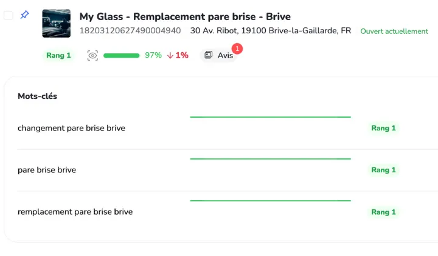438x256 pixels.
Task: Click the listing ID number 18203120627490004940
Action: [x=130, y=30]
